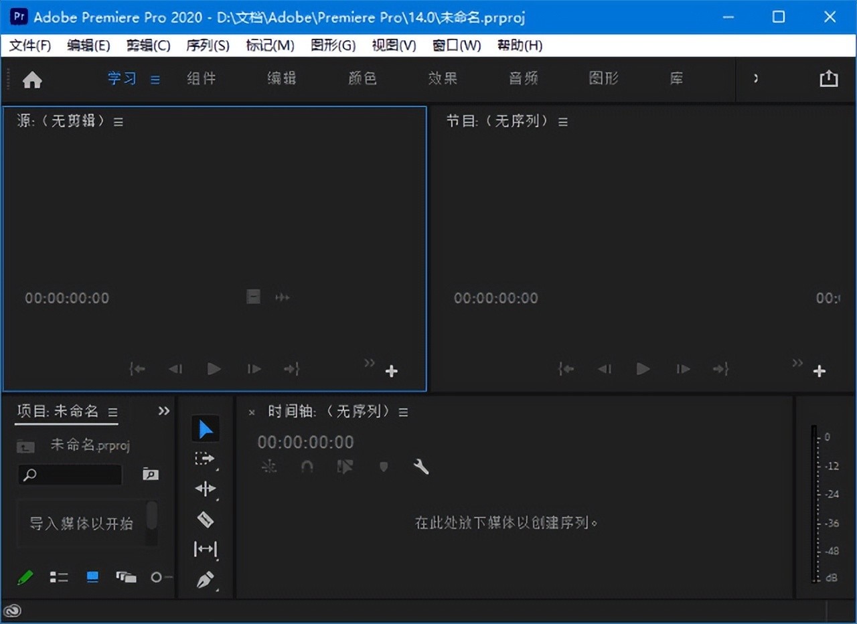Toggle snap in timeline magnet icon
857x624 pixels.
(x=307, y=467)
